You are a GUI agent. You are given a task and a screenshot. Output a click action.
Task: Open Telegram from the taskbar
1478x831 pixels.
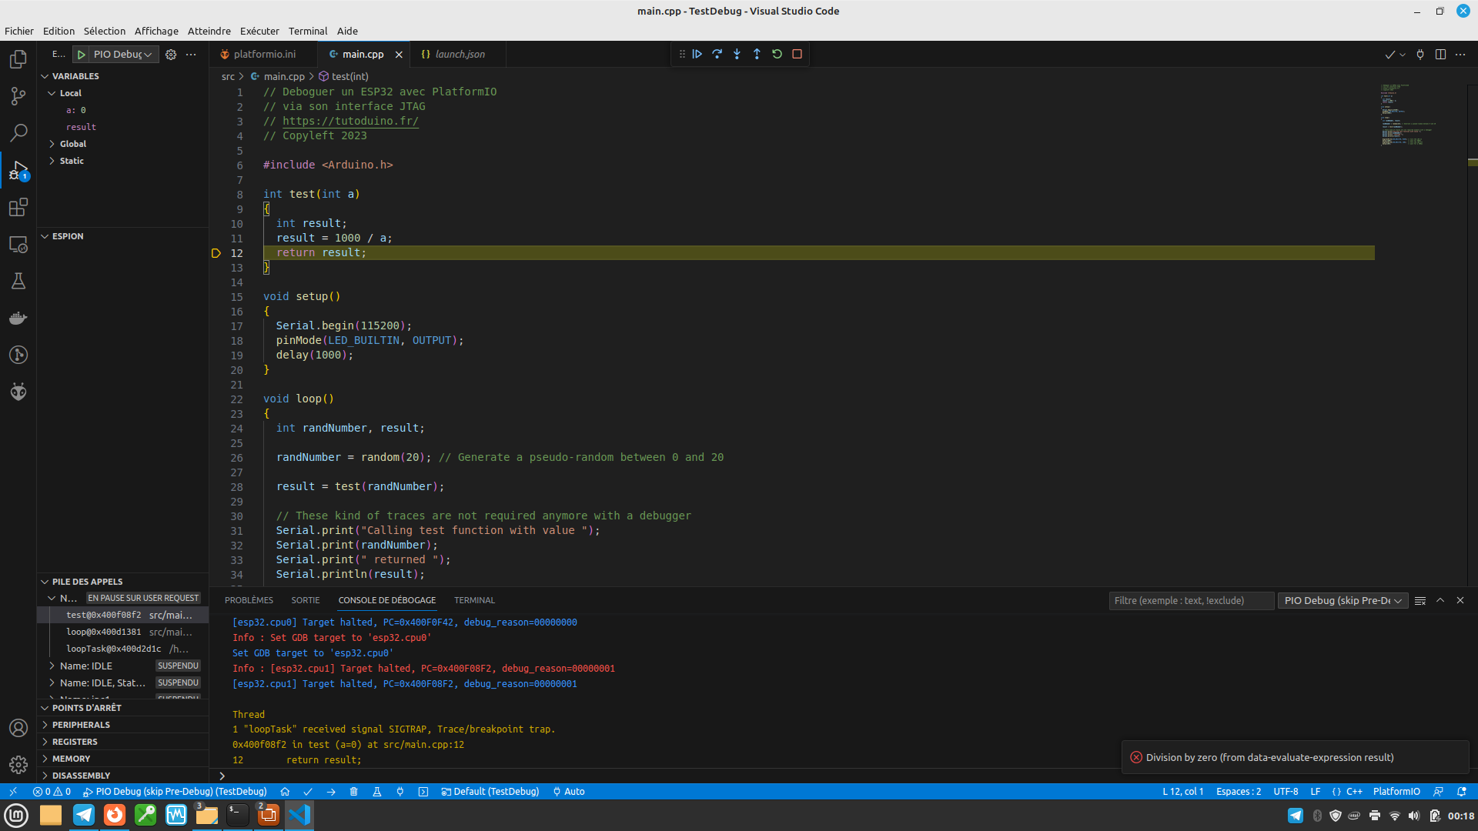point(84,815)
